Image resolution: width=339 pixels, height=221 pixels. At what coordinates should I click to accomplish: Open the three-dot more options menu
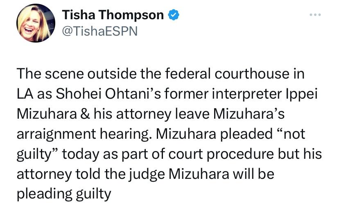coord(315,15)
